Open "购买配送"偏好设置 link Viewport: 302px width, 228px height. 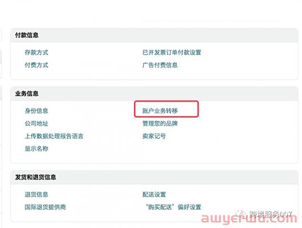[173, 207]
